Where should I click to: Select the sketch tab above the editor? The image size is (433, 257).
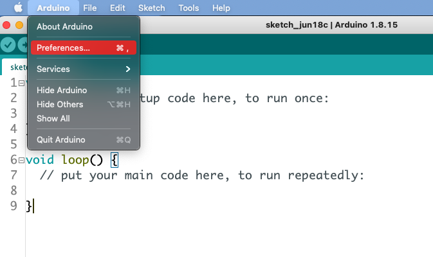[14, 67]
